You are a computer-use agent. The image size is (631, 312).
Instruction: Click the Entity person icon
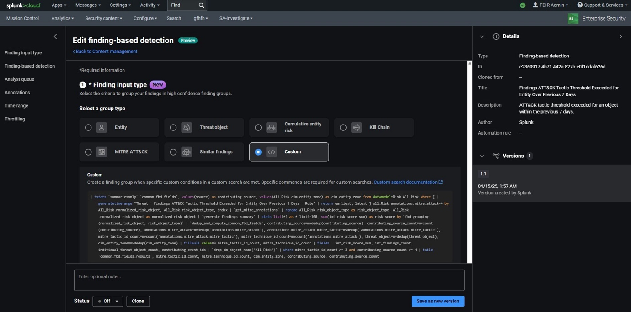pos(102,128)
